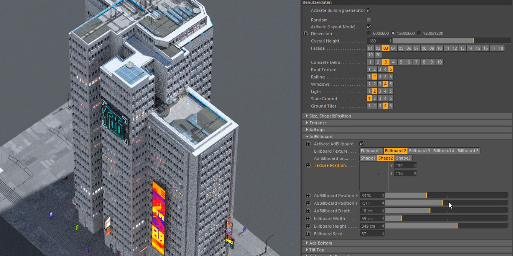Click keyframe icon beside Activate AdBillboard
The width and height of the screenshot is (513, 256).
(308, 144)
